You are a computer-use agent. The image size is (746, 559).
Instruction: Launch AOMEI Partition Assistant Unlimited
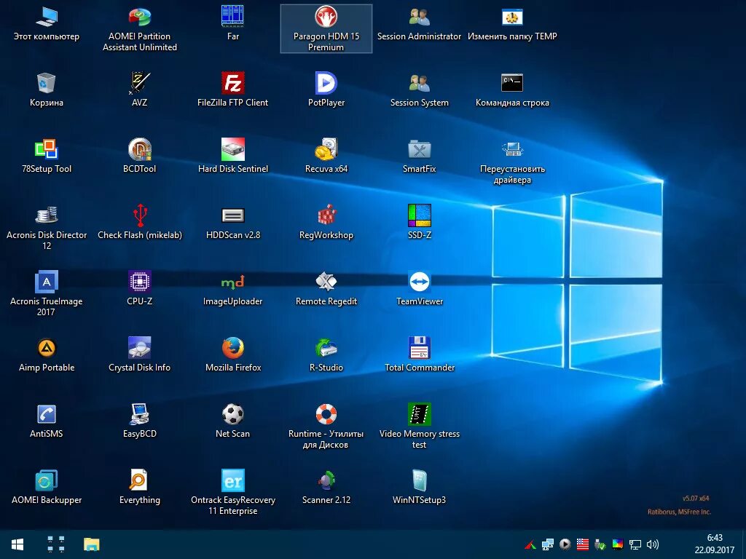(139, 28)
